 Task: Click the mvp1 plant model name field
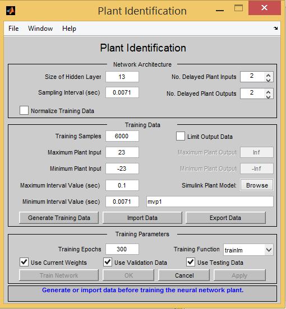coord(210,202)
